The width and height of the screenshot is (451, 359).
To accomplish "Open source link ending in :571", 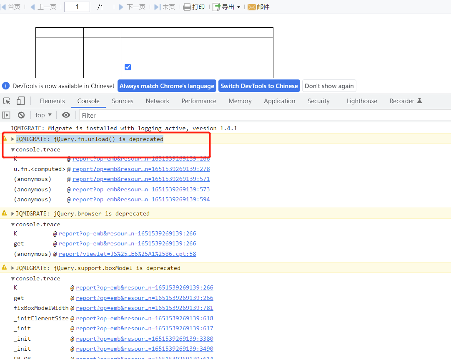I will (x=141, y=179).
